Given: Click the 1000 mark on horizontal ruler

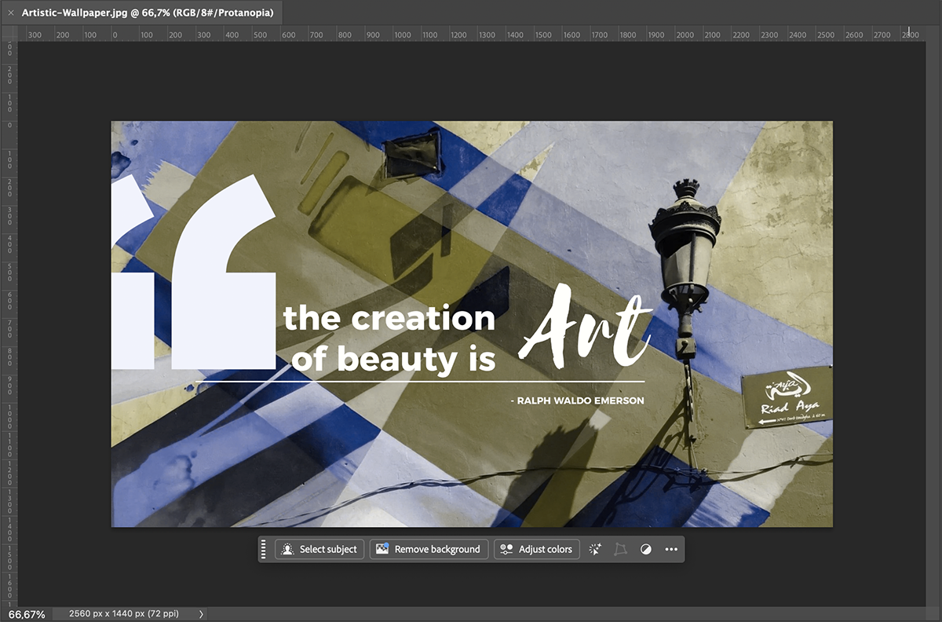Looking at the screenshot, I should 403,35.
